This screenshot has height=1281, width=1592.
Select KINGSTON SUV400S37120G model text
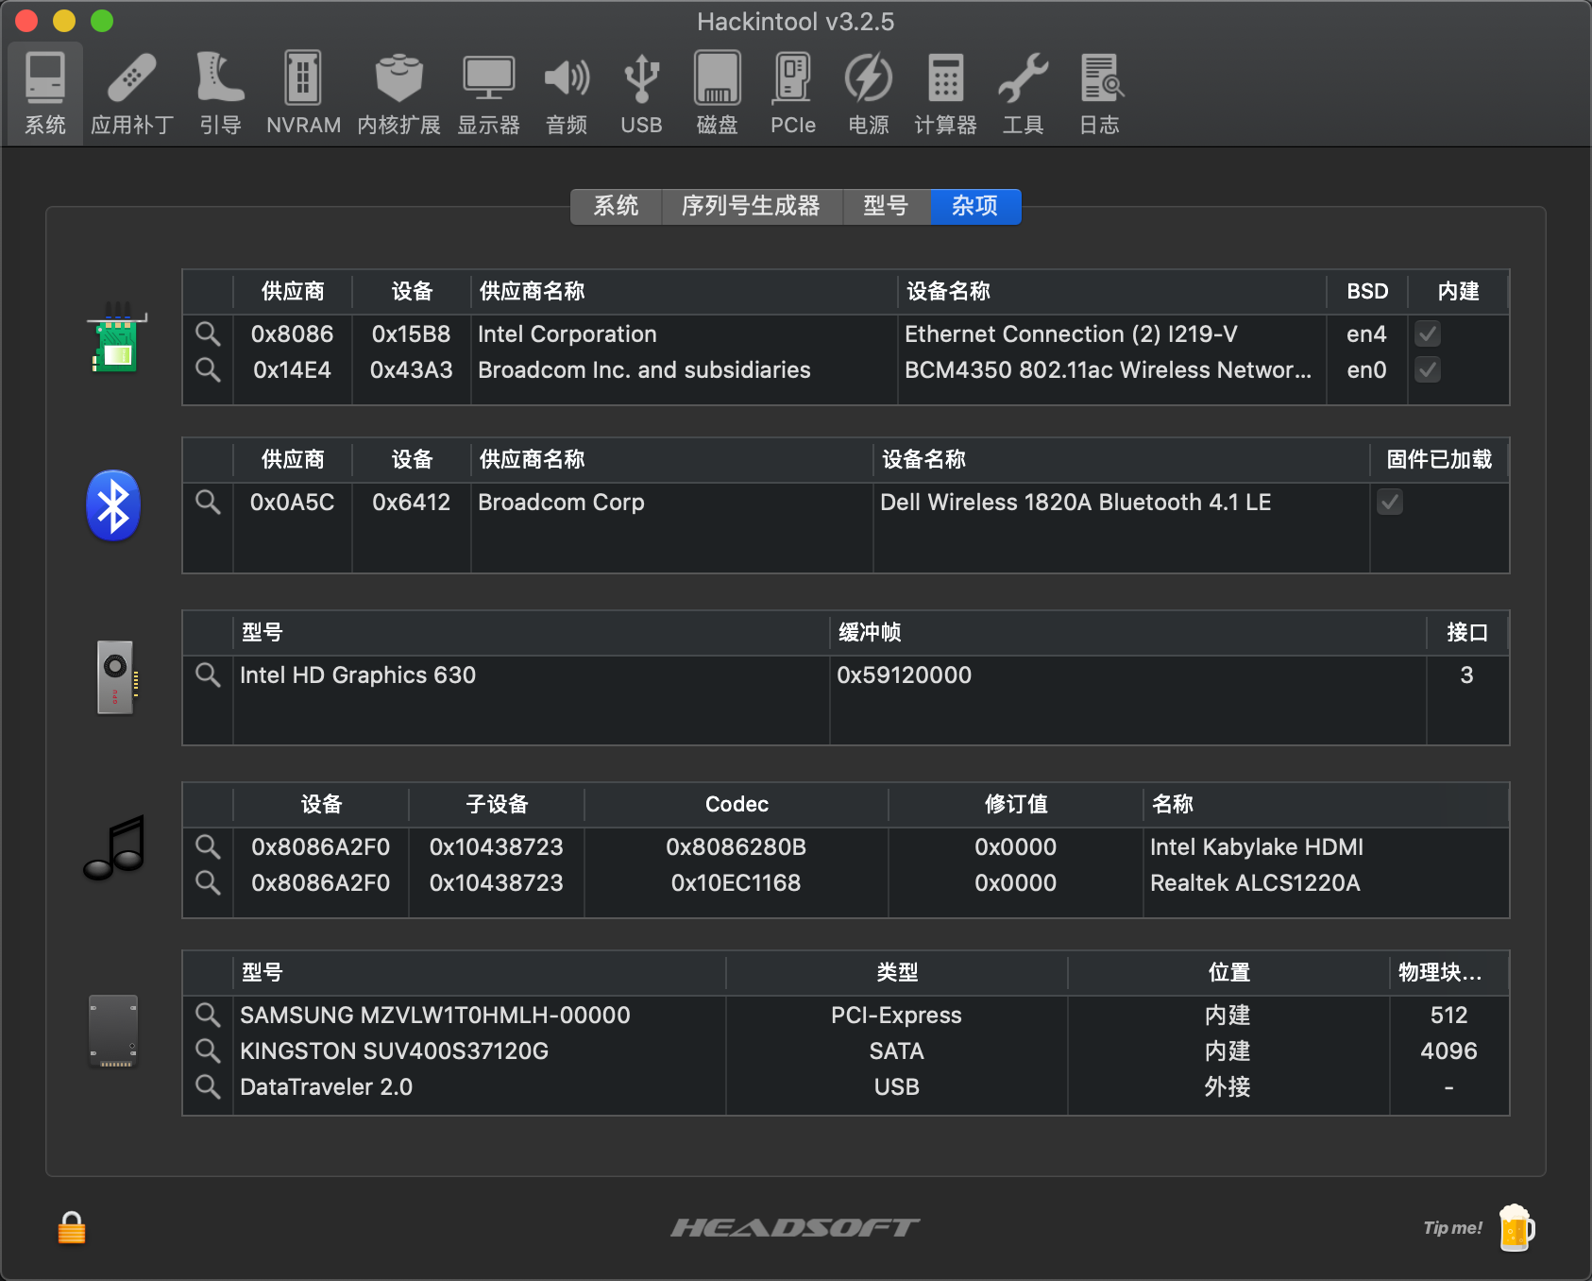click(x=394, y=1050)
